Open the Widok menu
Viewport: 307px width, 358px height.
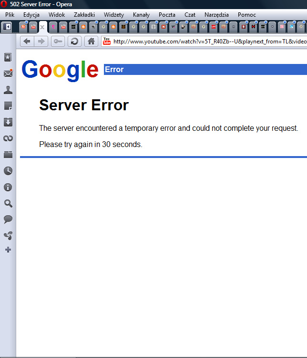pos(57,15)
